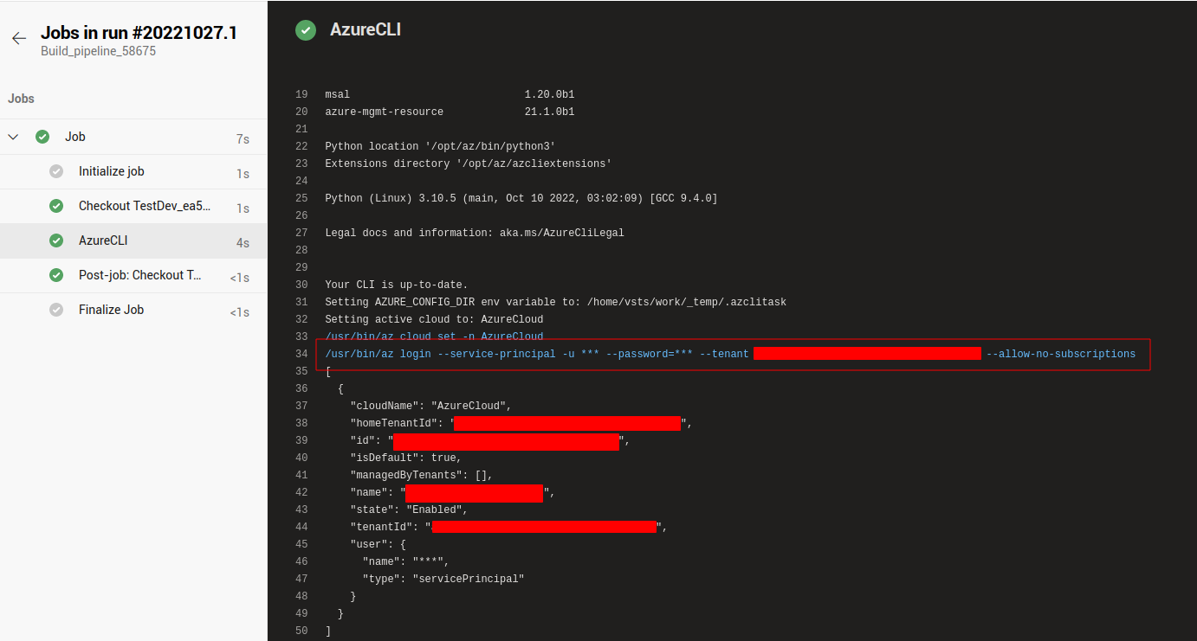Screen dimensions: 1197x641
Task: Click the type servicePrincipal log line
Action: coord(443,579)
